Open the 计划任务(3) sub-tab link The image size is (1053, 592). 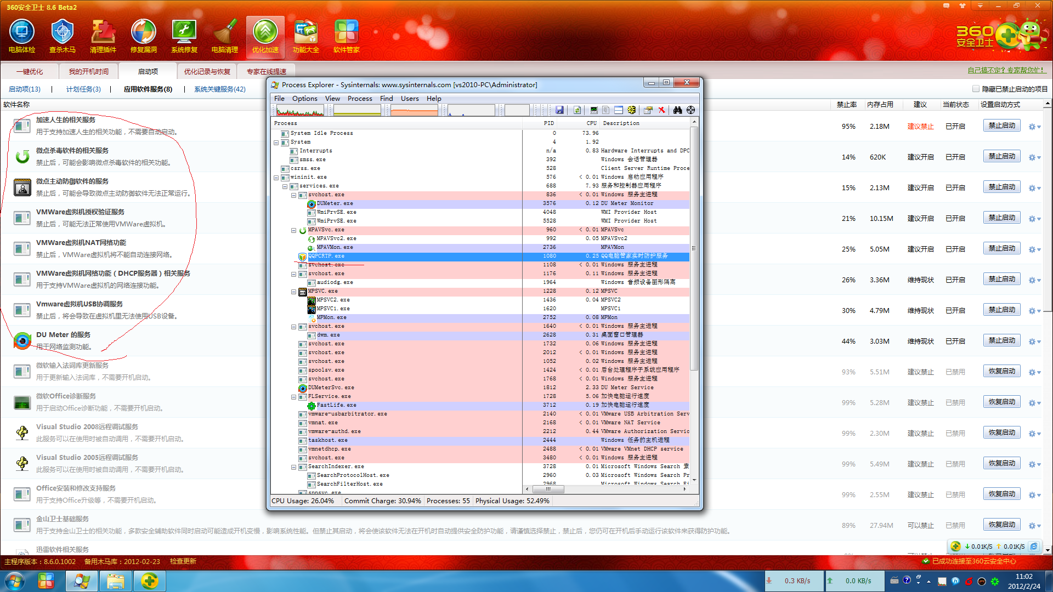tap(83, 89)
